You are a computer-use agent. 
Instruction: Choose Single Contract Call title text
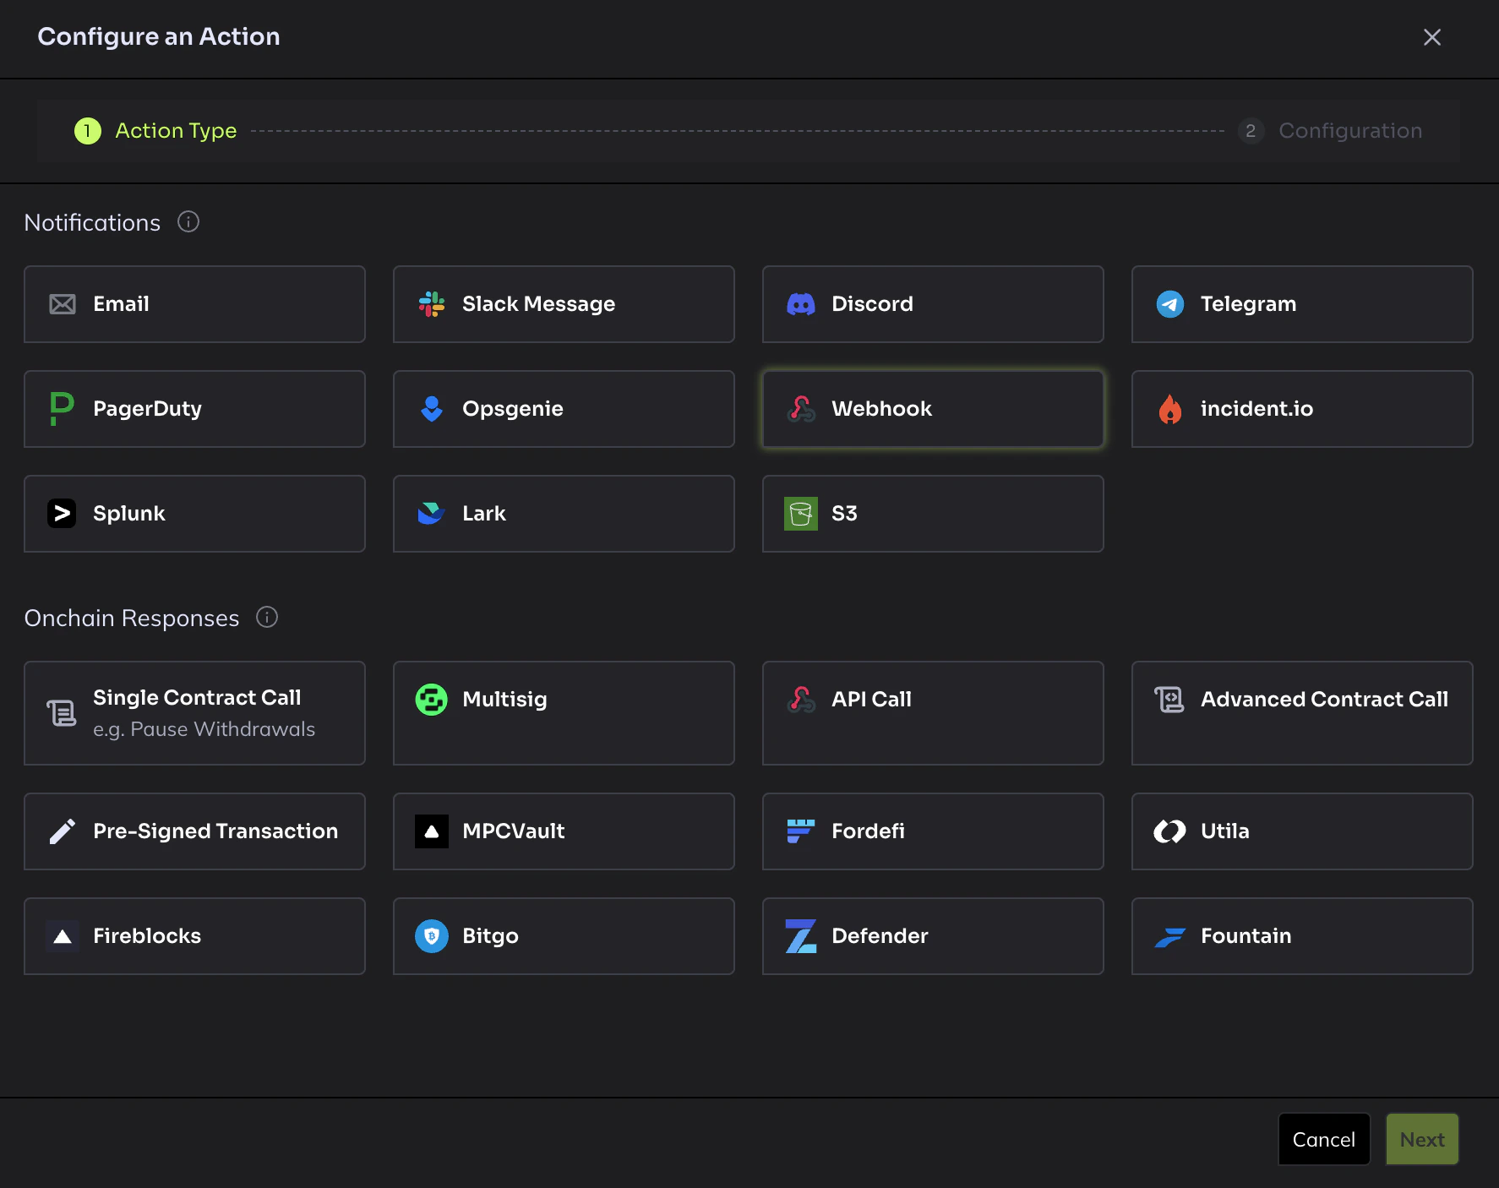[x=197, y=698]
